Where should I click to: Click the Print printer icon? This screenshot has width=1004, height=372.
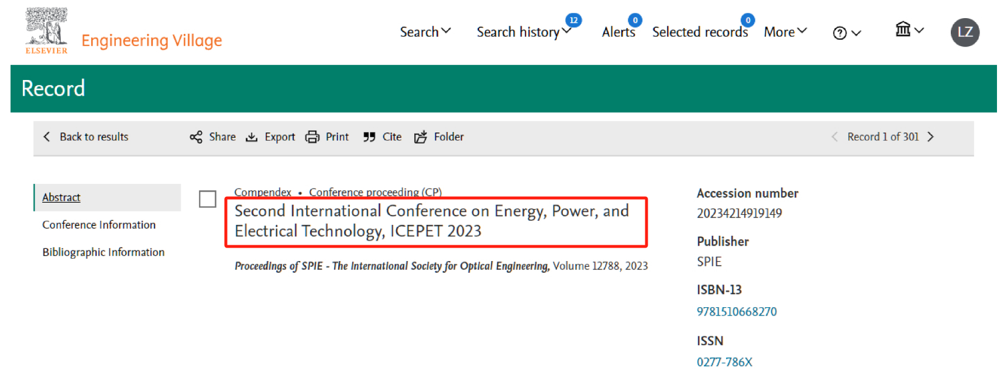click(312, 137)
